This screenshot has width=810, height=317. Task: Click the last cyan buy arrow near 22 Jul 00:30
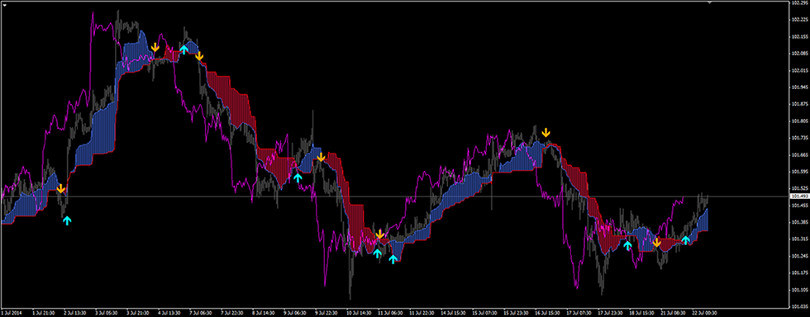685,239
